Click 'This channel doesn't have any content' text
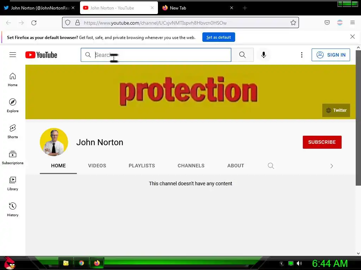This screenshot has width=361, height=270. click(190, 184)
